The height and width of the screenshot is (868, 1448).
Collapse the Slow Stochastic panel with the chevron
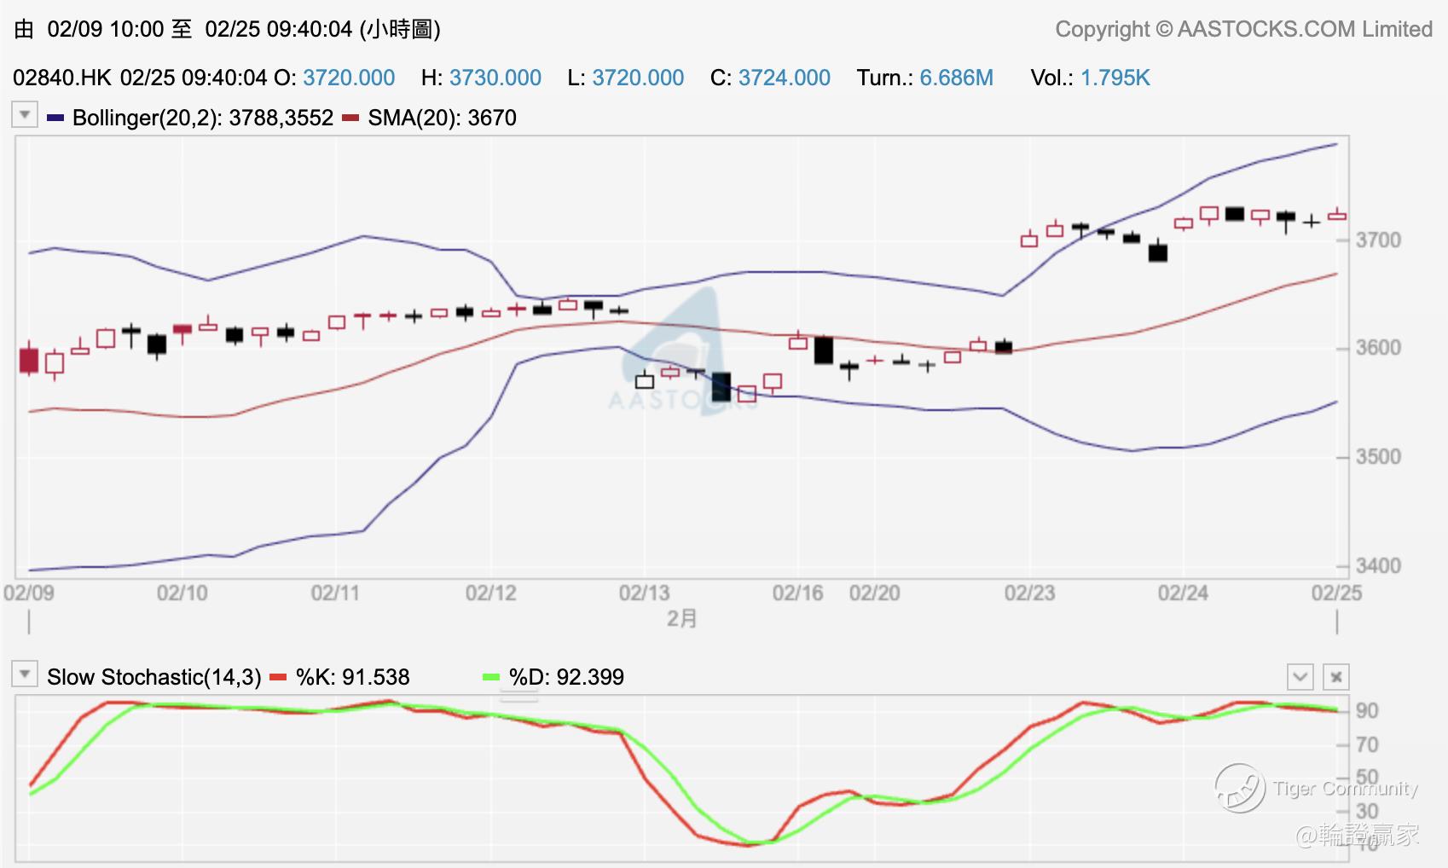[x=1300, y=677]
